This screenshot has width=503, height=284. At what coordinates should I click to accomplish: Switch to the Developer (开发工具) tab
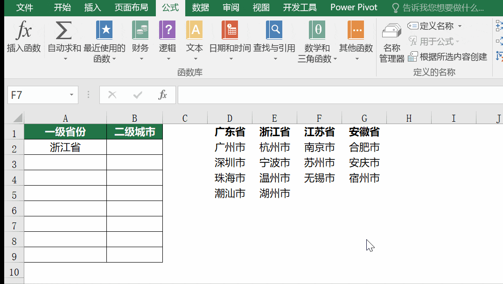click(x=300, y=7)
